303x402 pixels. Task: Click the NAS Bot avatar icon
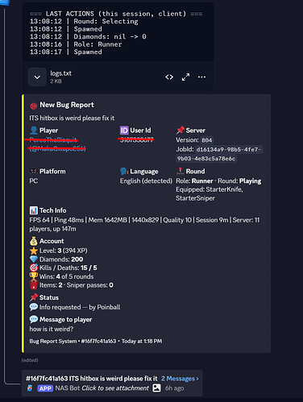click(x=30, y=388)
